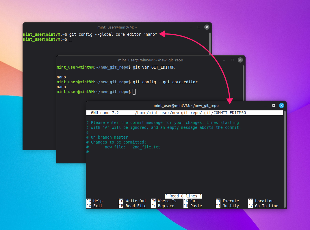Click the ^W Where Is shortcut
310x230 pixels.
click(x=164, y=201)
